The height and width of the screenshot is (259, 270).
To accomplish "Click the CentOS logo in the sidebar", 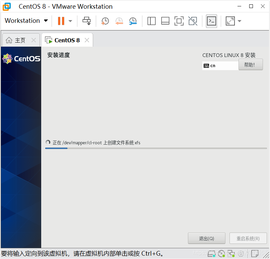I will (21, 59).
